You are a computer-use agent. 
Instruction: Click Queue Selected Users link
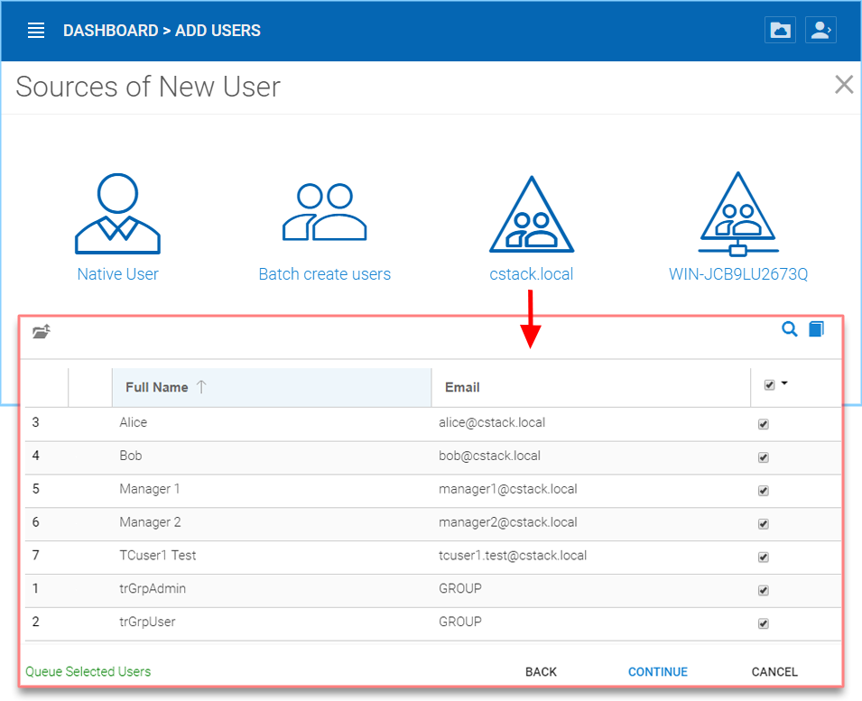pos(88,671)
